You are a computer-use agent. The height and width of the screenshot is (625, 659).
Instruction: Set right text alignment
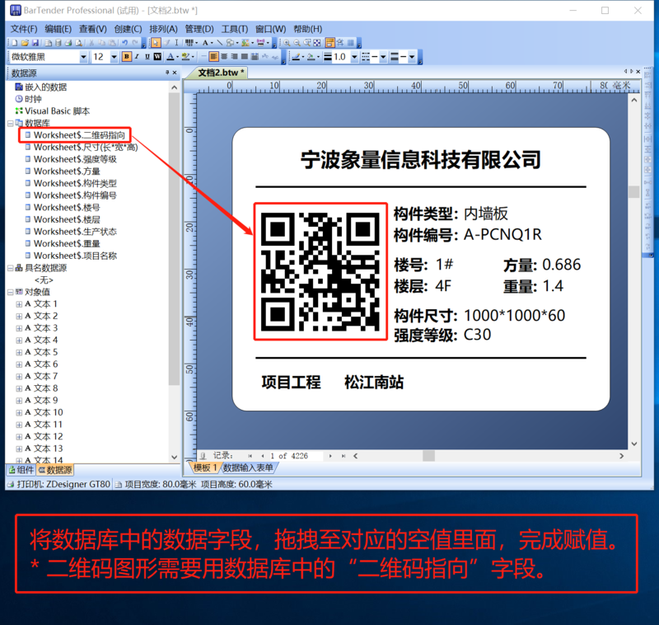pos(234,57)
